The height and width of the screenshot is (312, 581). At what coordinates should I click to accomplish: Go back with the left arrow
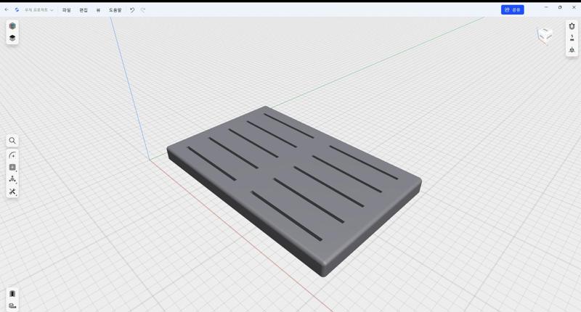click(7, 10)
